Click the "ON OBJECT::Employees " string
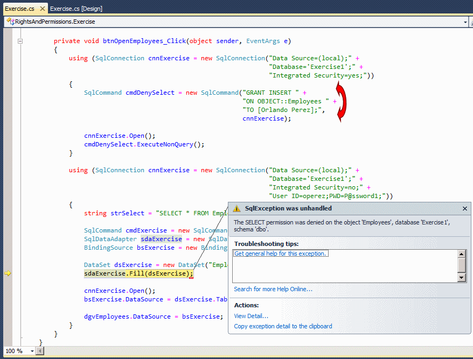The height and width of the screenshot is (359, 473). [286, 102]
